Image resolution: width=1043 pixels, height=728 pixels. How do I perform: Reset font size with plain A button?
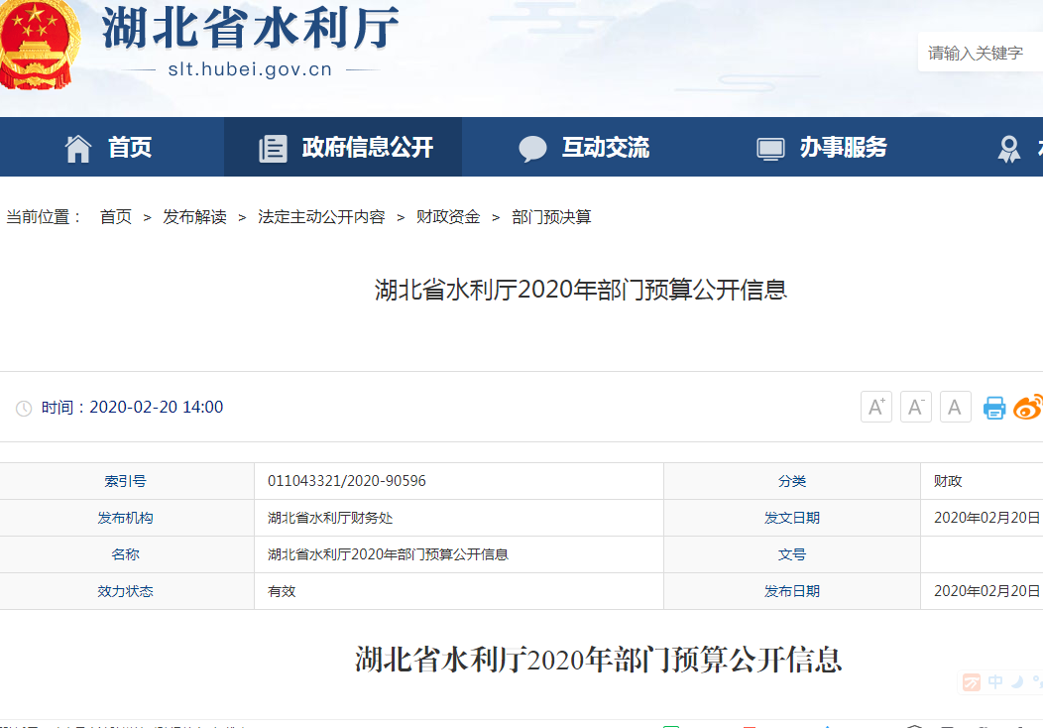tap(955, 407)
